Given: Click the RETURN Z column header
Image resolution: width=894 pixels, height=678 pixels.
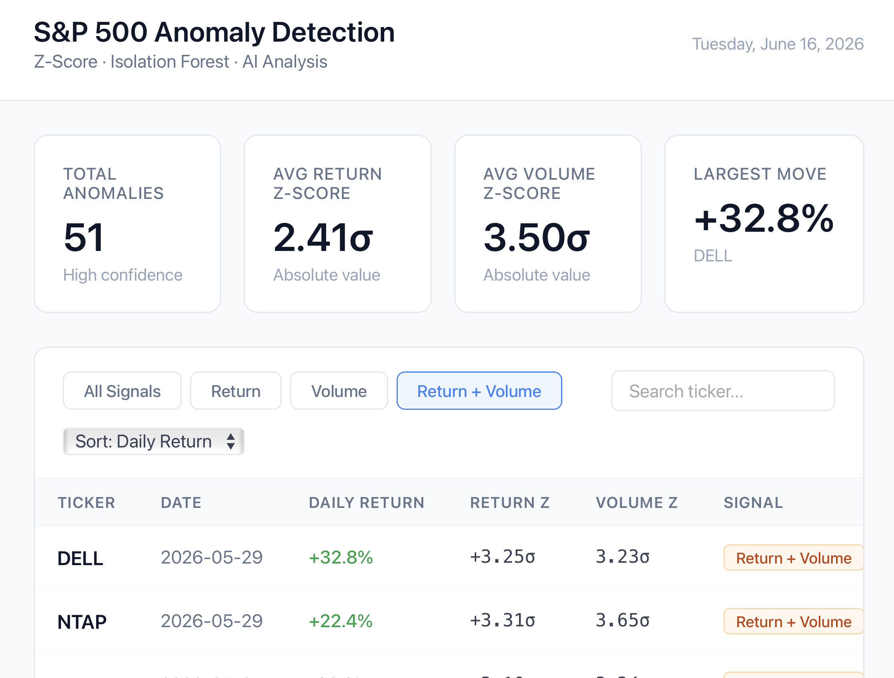Looking at the screenshot, I should point(510,503).
